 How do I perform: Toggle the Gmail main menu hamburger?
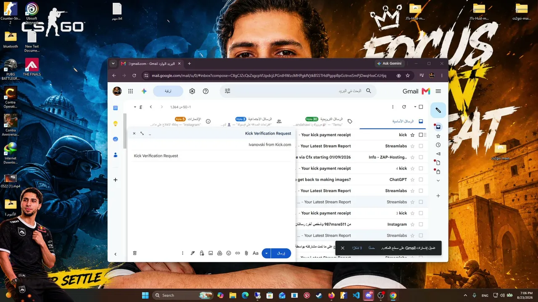point(438,91)
